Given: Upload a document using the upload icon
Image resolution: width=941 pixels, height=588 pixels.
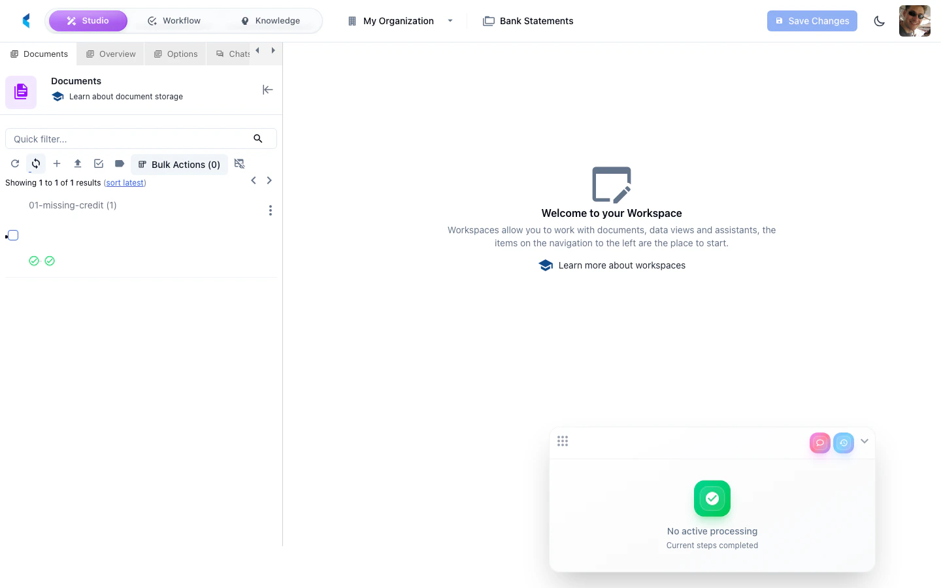Looking at the screenshot, I should [x=78, y=163].
